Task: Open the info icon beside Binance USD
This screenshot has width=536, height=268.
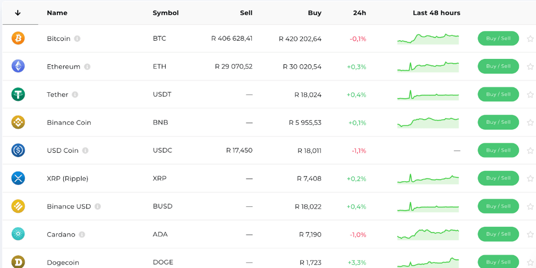Action: coord(98,206)
